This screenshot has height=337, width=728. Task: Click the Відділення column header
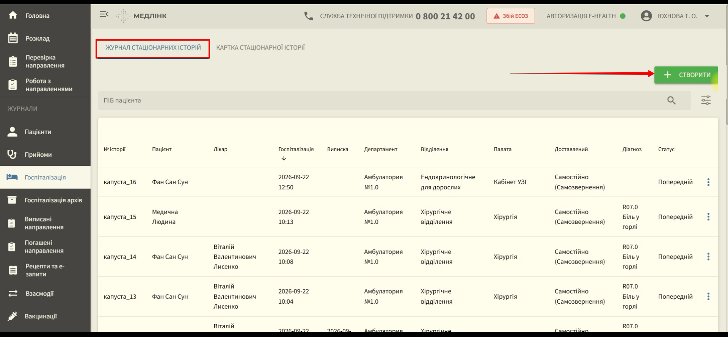point(435,149)
